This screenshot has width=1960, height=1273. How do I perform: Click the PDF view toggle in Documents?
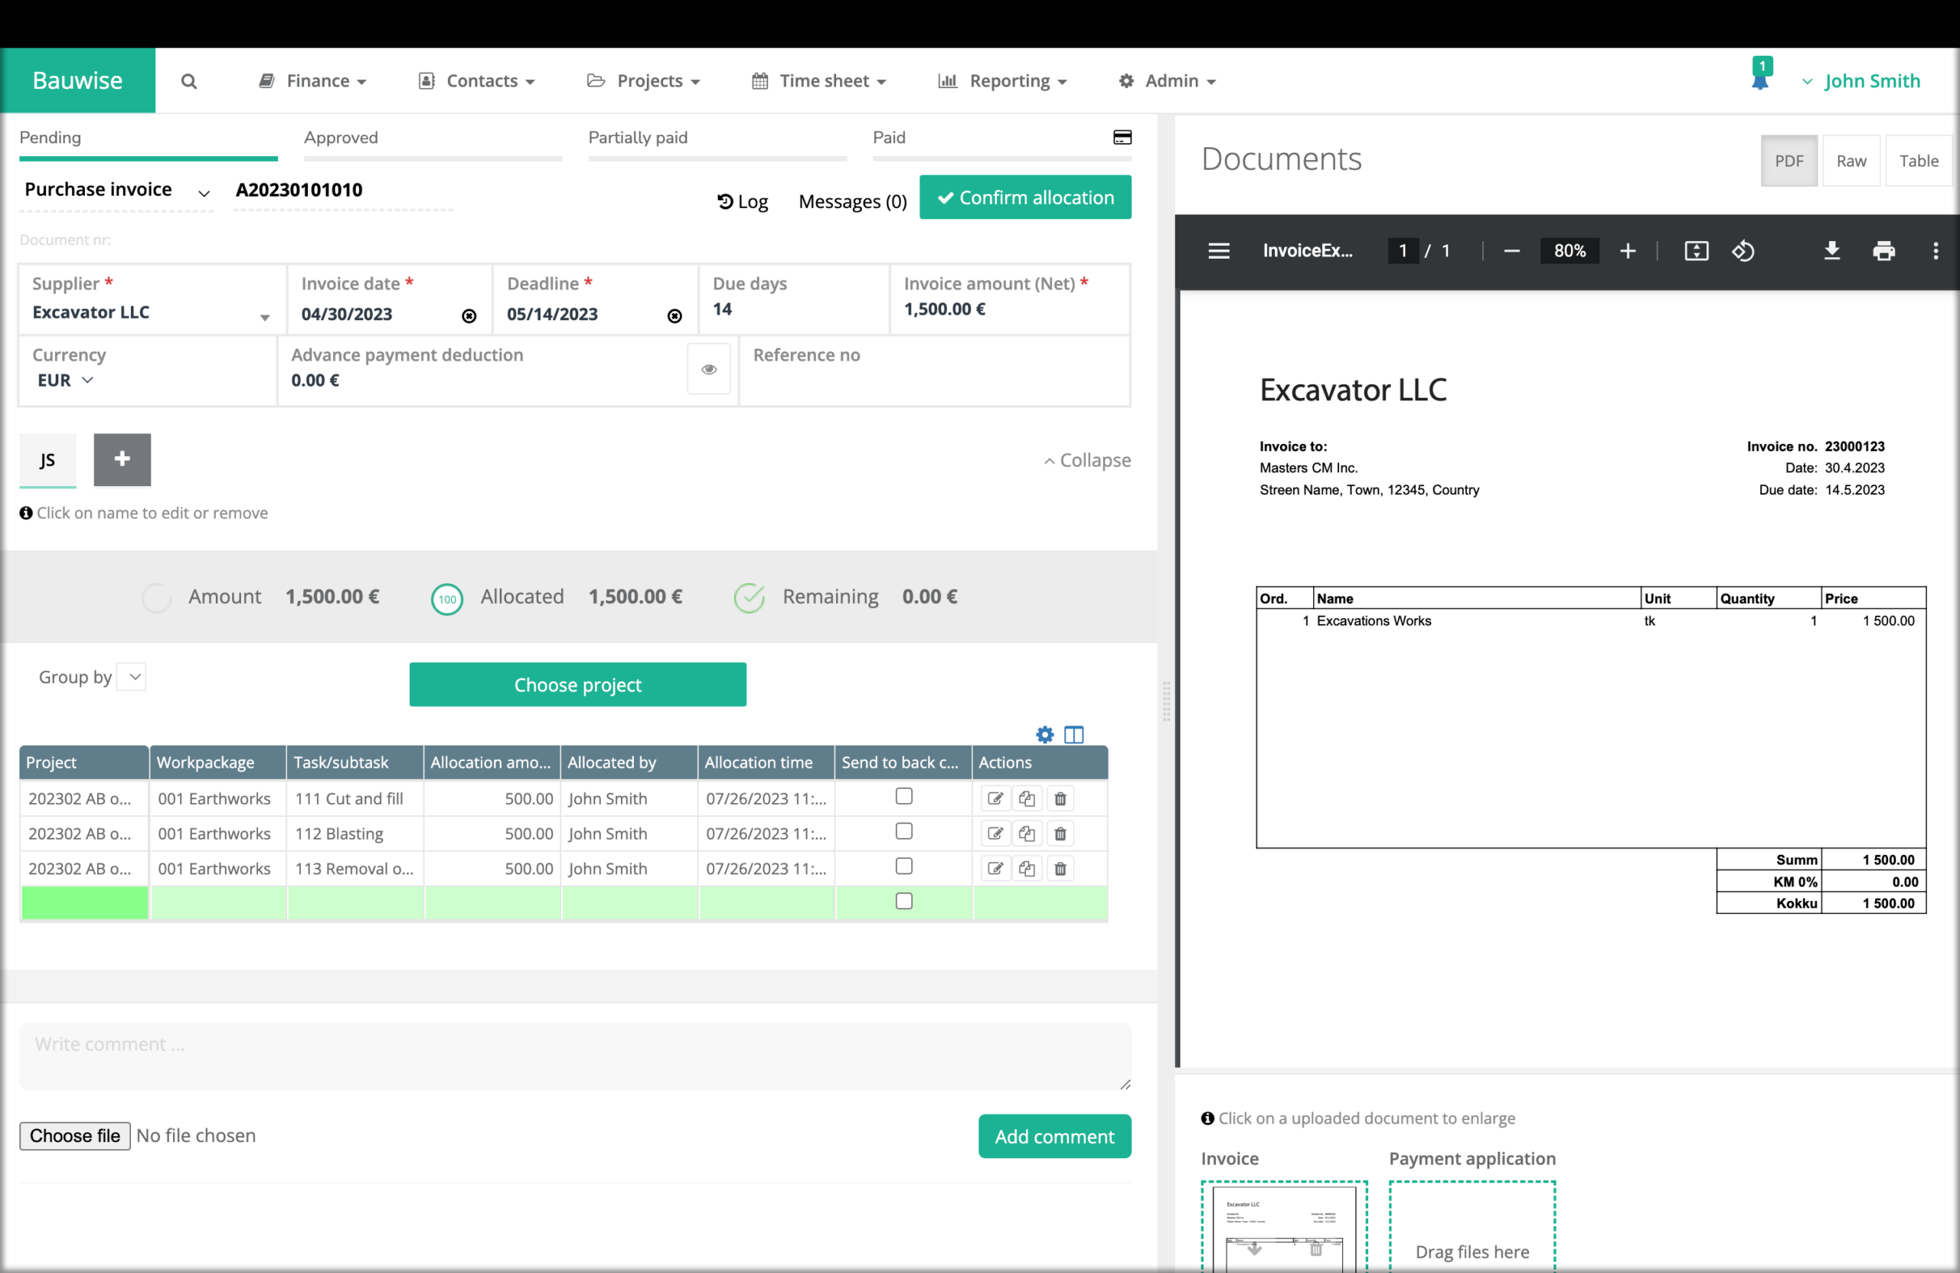1790,160
